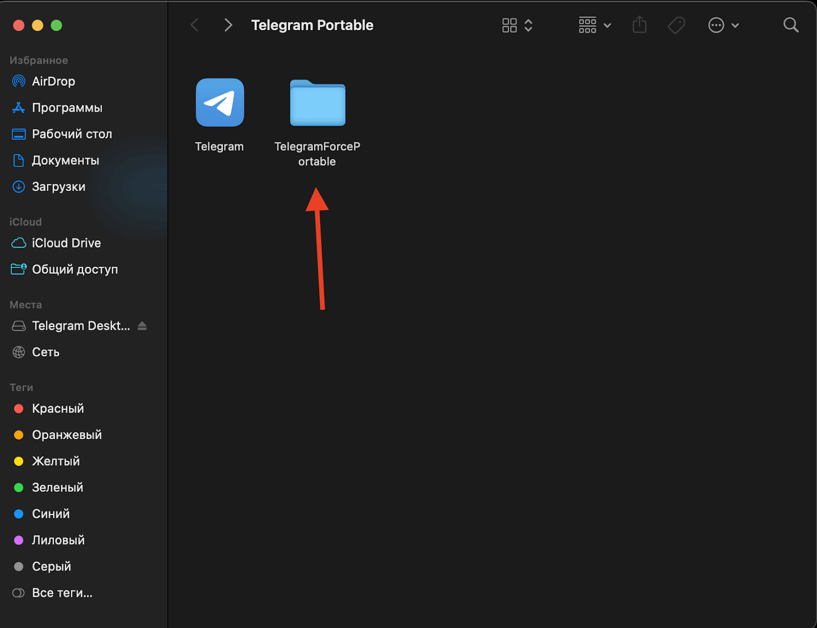Switch the icon view mode selector
Screen dimensions: 817x628
pyautogui.click(x=517, y=25)
